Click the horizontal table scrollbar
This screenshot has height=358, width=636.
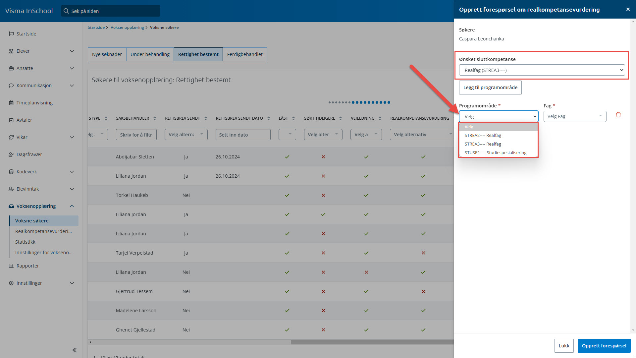[372, 342]
